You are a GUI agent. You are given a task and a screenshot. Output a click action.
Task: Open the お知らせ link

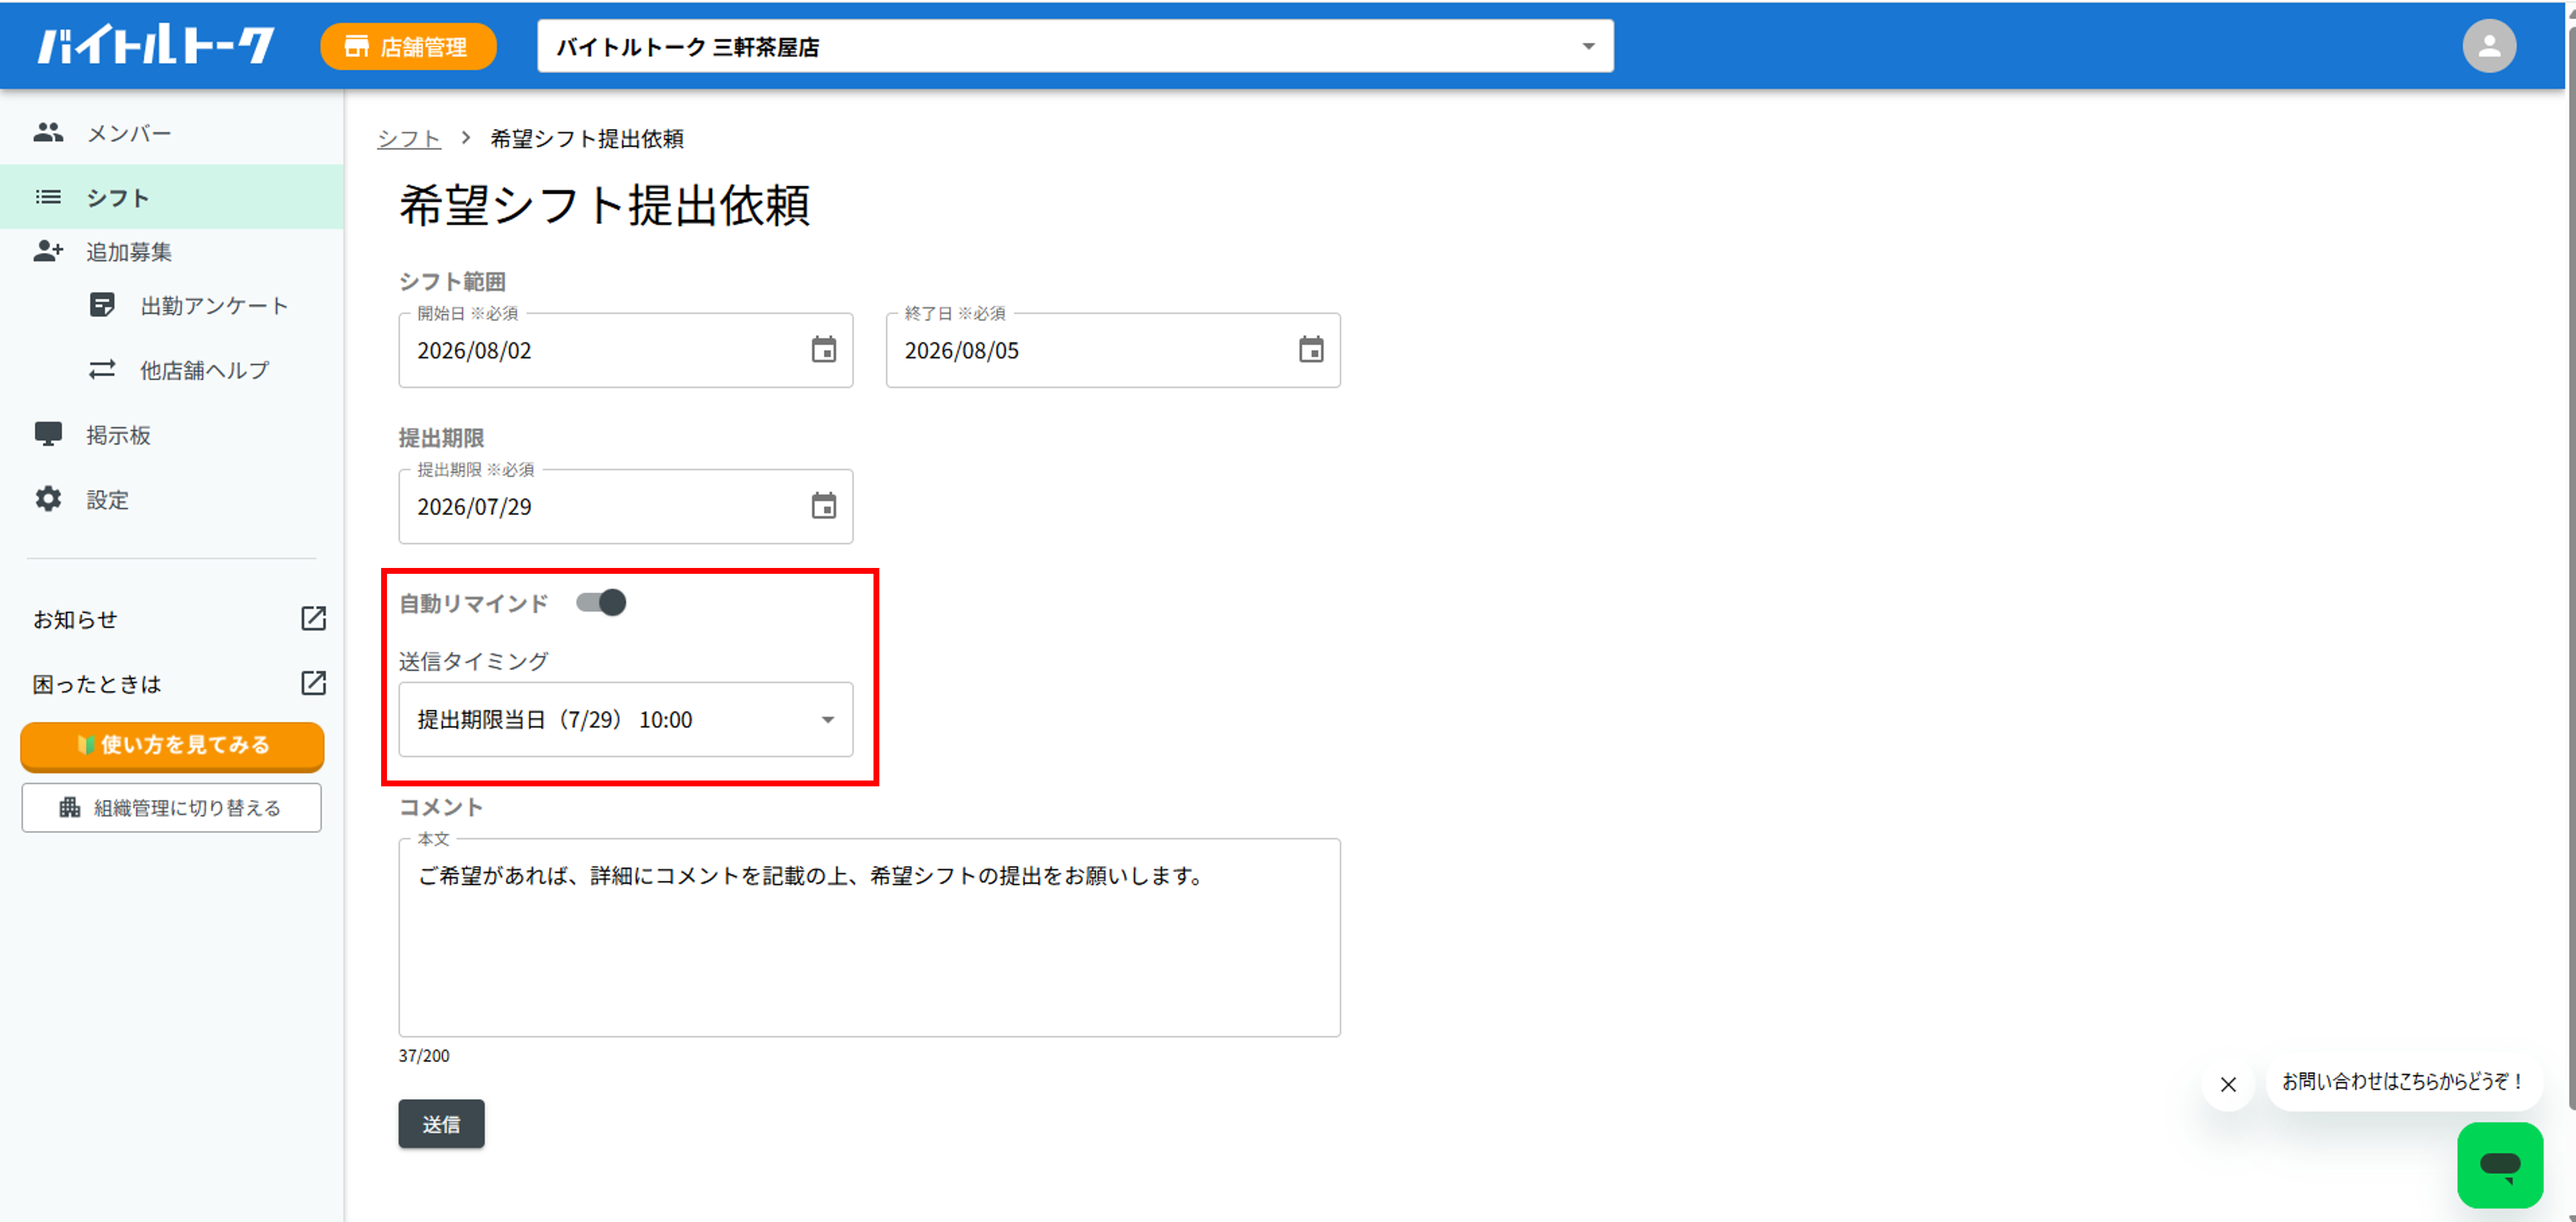[x=75, y=619]
